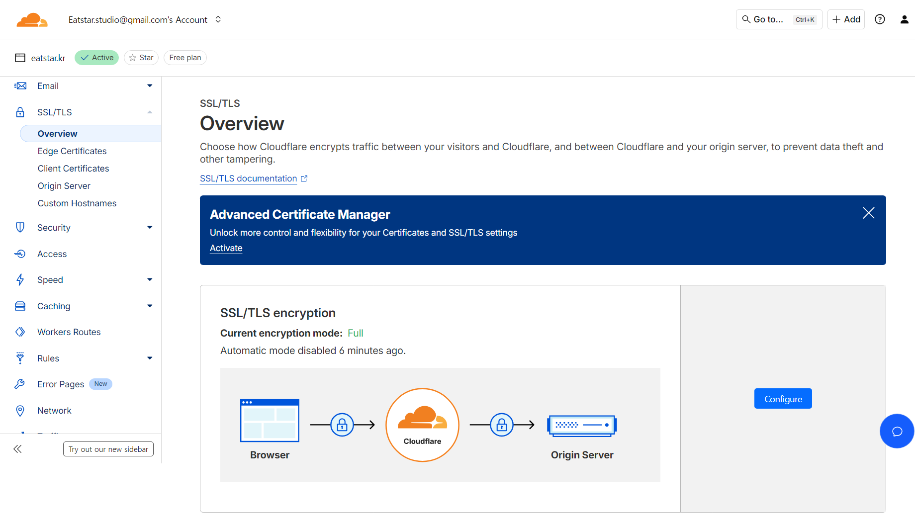Open Client Certificates page
Image resolution: width=915 pixels, height=527 pixels.
(x=73, y=169)
